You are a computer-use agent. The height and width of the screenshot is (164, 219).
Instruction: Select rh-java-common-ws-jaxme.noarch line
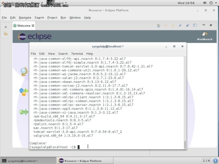pyautogui.click(x=80, y=74)
